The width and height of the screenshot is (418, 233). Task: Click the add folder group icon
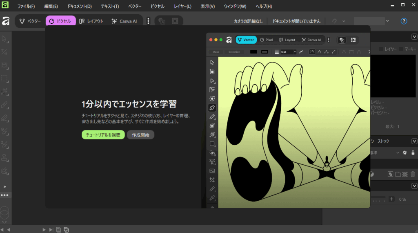tap(398, 174)
